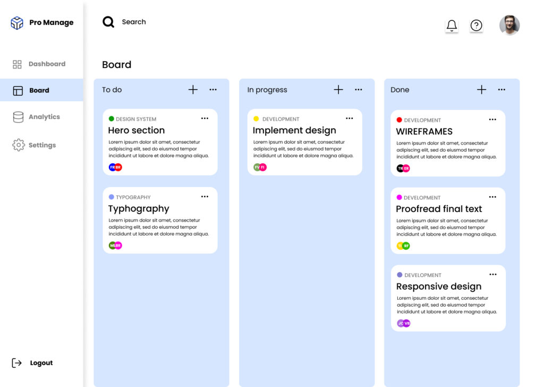
Task: Open Analytics from the sidebar
Action: [x=44, y=117]
